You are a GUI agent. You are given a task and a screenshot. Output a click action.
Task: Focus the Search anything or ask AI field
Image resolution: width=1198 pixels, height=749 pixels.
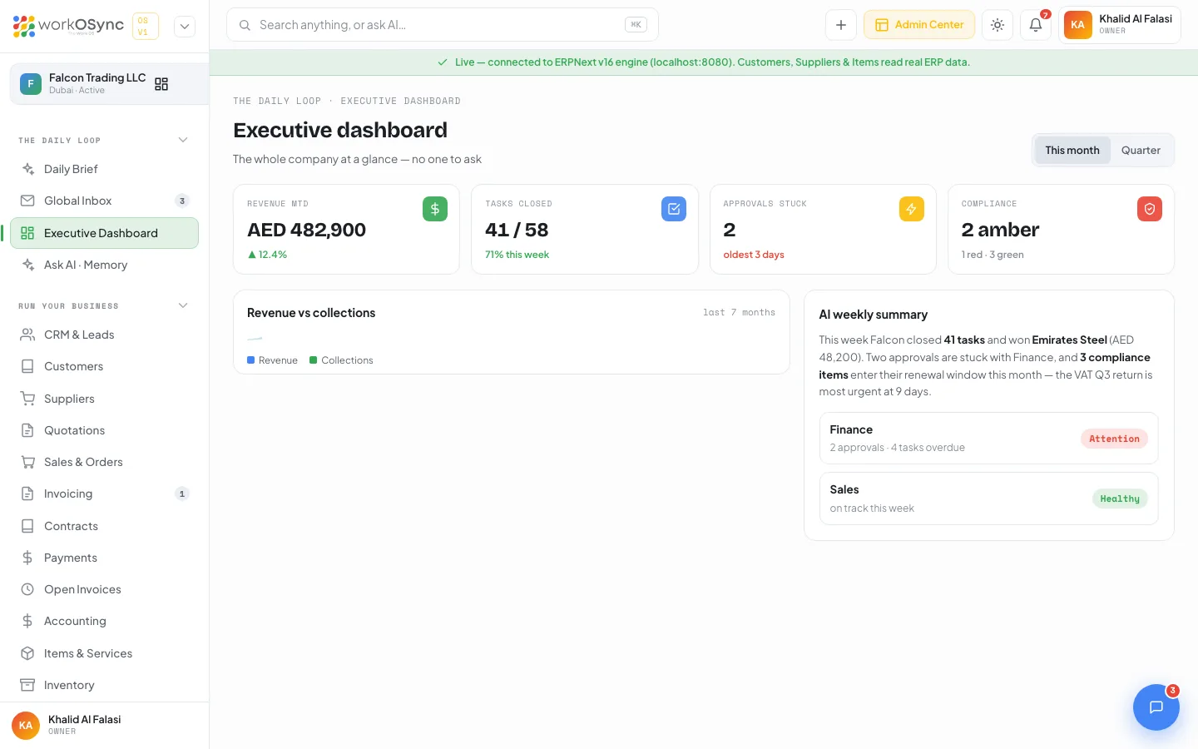(x=443, y=25)
